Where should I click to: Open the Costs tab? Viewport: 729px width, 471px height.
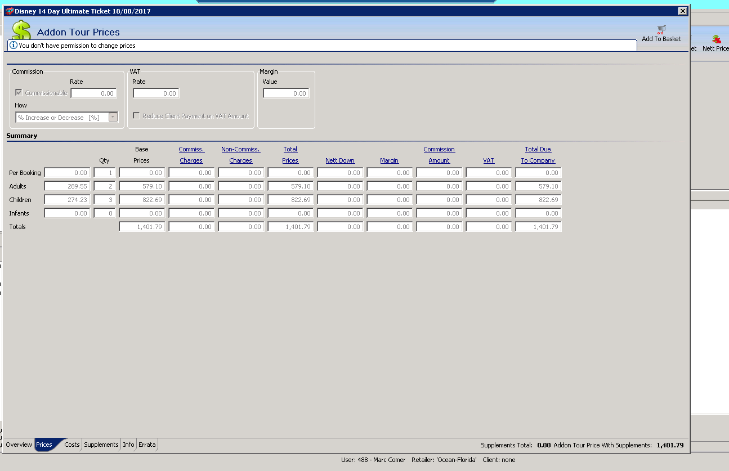(72, 445)
